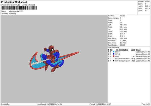Click the Left value 48.4 mm
The width and height of the screenshot is (151, 106).
coord(123,25)
